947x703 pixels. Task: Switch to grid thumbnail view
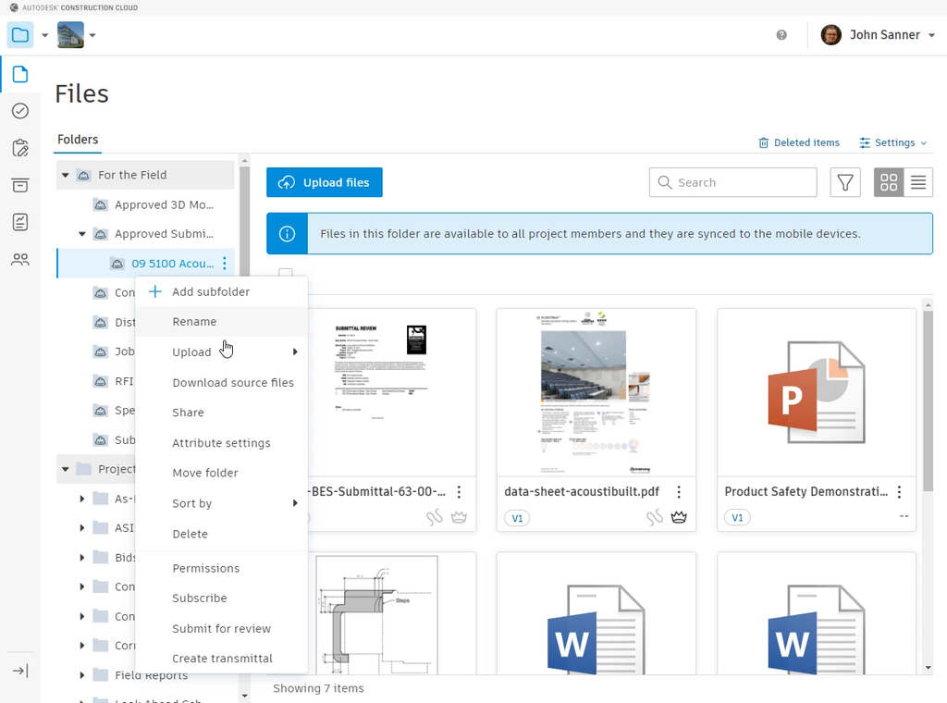[x=889, y=182]
